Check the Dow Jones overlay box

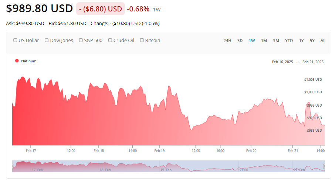point(47,41)
